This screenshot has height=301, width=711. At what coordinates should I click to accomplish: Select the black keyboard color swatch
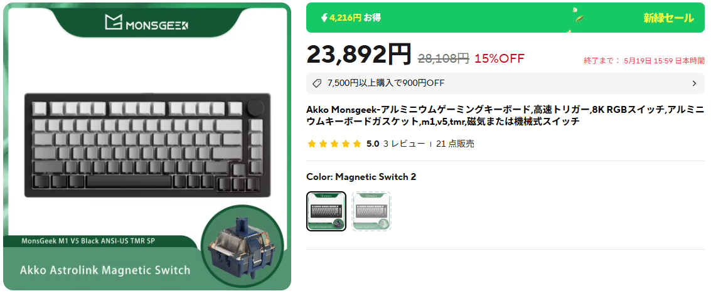click(326, 211)
